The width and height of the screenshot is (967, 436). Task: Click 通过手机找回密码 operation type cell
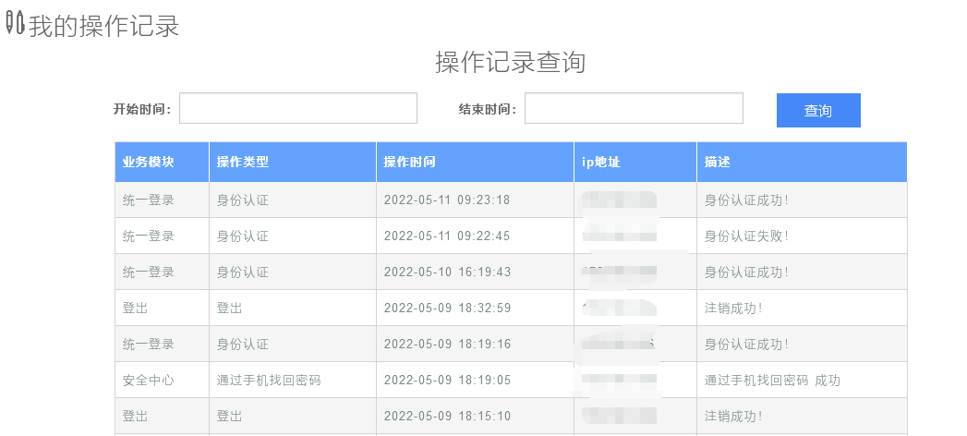click(269, 381)
